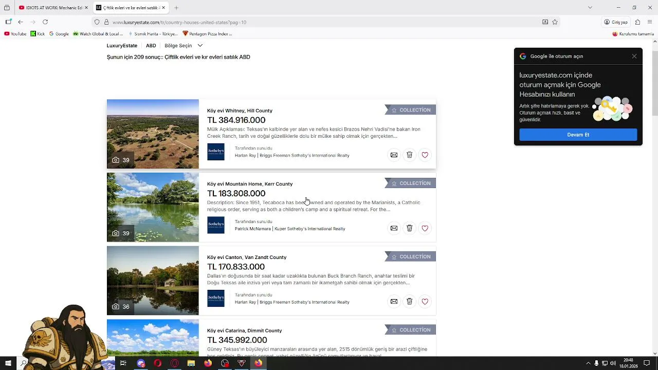Image resolution: width=658 pixels, height=370 pixels.
Task: Click the page vertical scrollbar
Action: pyautogui.click(x=654, y=197)
